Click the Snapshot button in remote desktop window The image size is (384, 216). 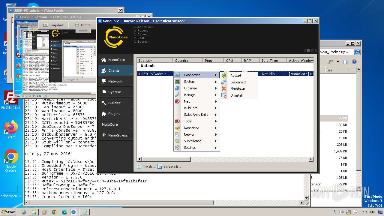tap(53, 25)
